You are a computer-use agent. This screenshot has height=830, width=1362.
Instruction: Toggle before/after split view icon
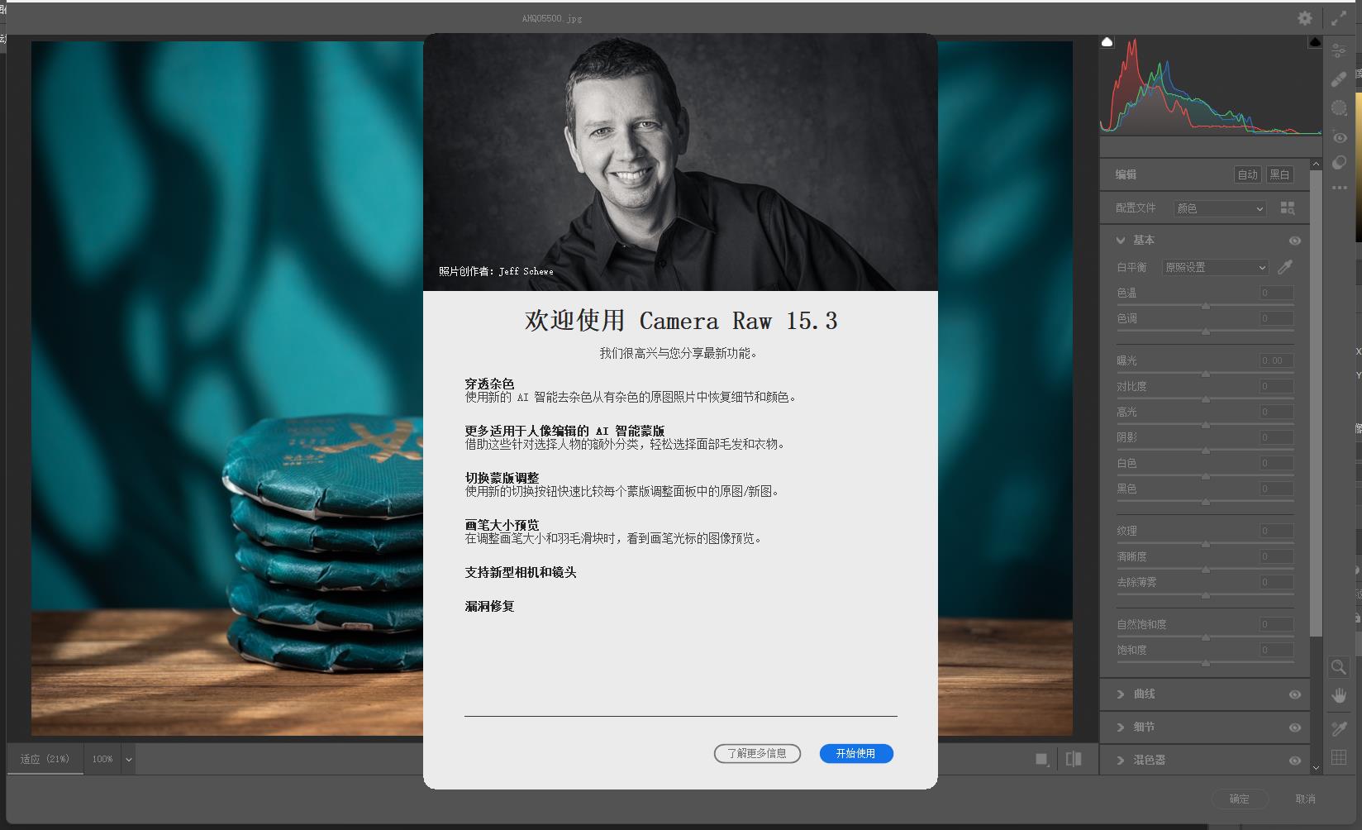click(1074, 759)
